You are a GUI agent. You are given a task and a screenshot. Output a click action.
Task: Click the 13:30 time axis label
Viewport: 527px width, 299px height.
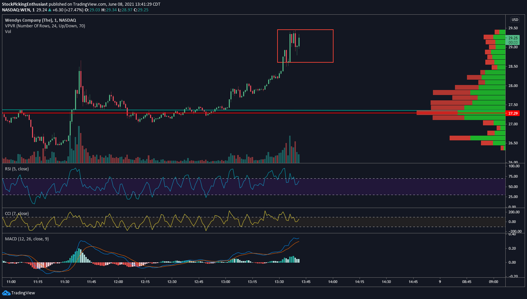point(279,282)
